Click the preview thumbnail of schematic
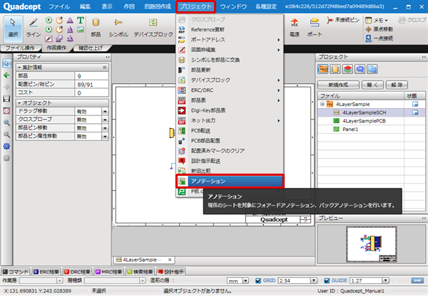The image size is (428, 296). point(372,244)
